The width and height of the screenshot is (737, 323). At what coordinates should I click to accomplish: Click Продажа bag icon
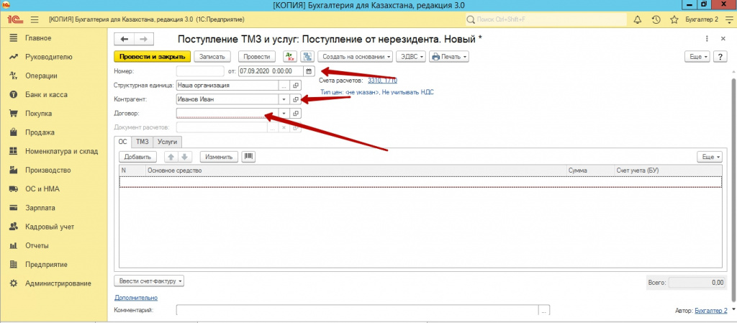pos(14,132)
